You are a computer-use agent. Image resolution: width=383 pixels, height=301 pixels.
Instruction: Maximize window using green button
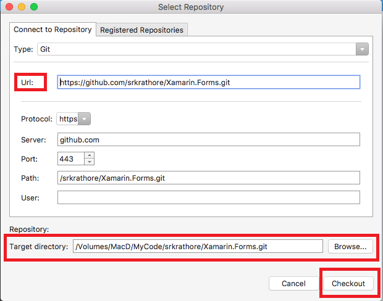click(34, 7)
